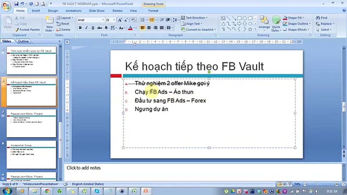Toggle text shadow
Viewport: 347px width, 195px height.
pos(106,28)
